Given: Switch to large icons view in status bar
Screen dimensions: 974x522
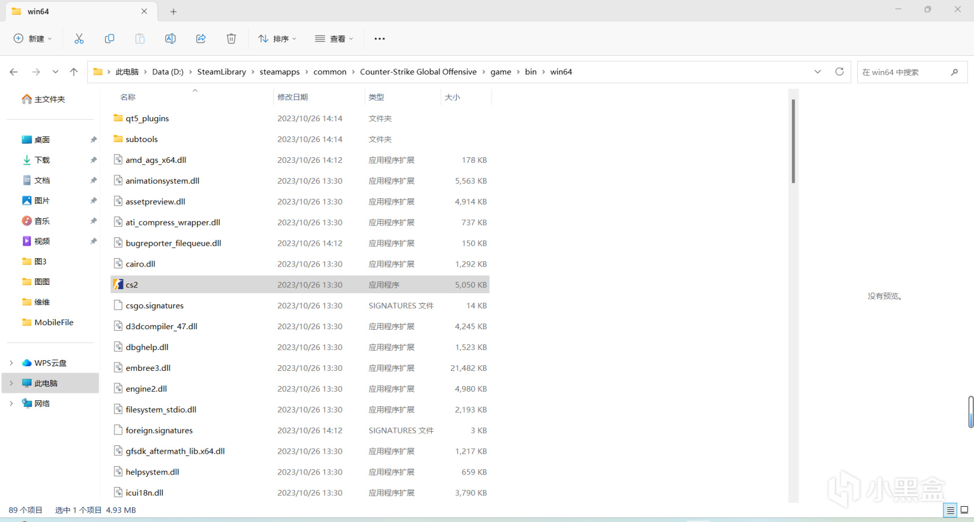Looking at the screenshot, I should pos(964,510).
